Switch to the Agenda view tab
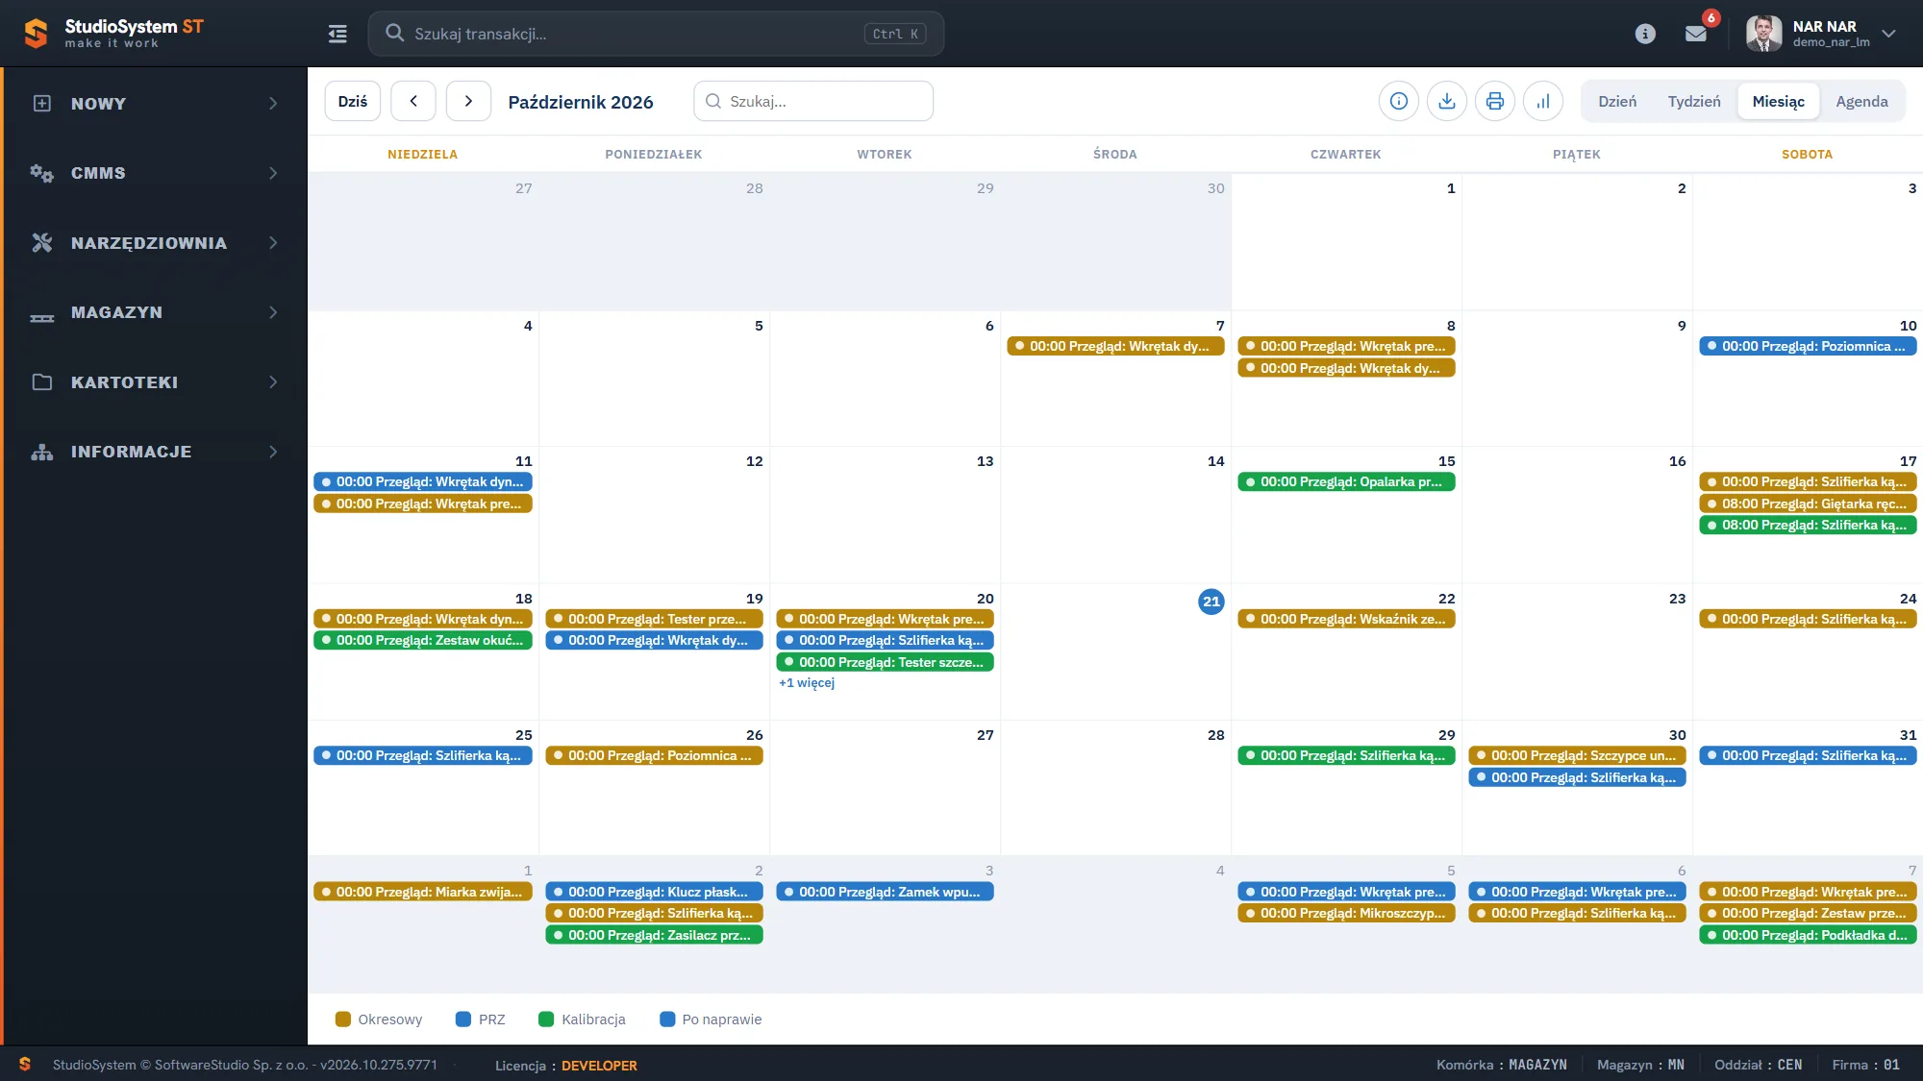The image size is (1923, 1081). click(x=1861, y=101)
